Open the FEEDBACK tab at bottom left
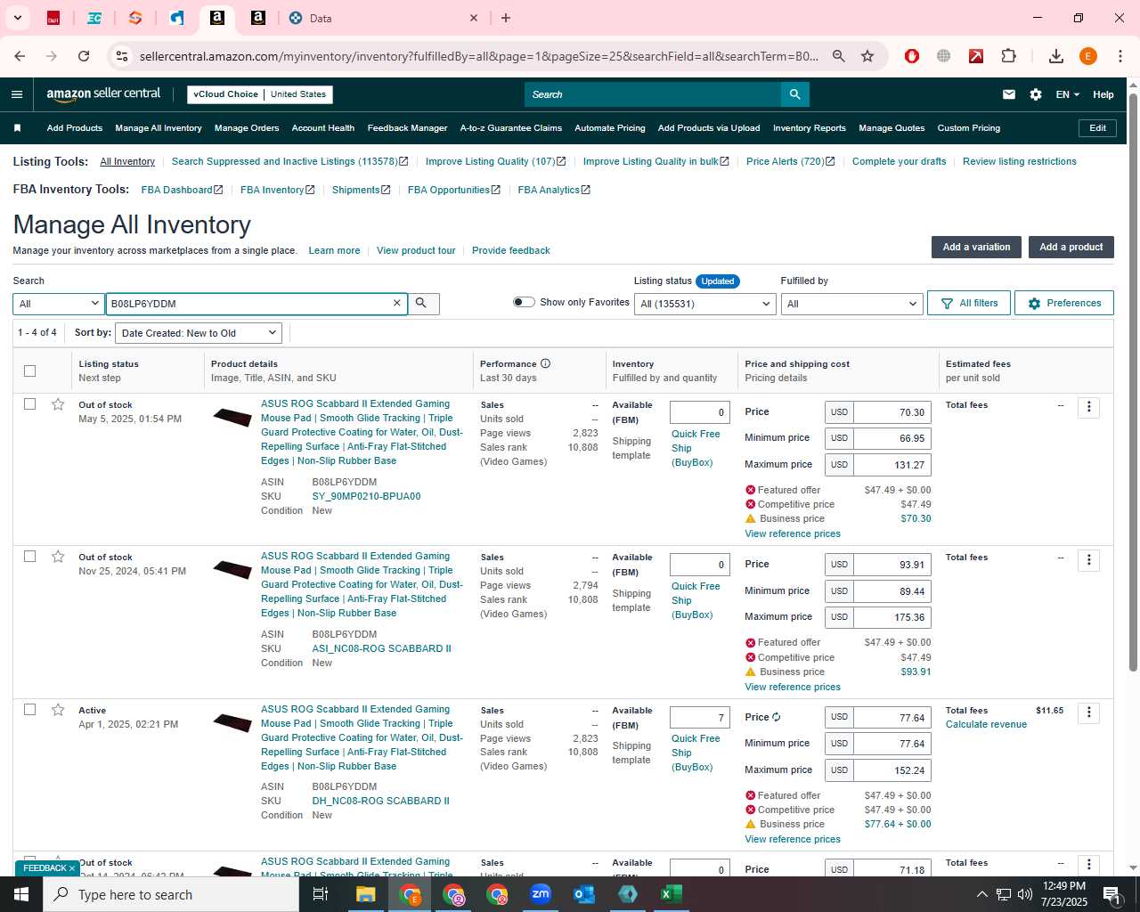Screen dimensions: 1140x912 point(47,868)
